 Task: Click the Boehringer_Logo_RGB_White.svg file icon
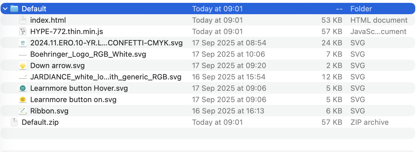23,54
